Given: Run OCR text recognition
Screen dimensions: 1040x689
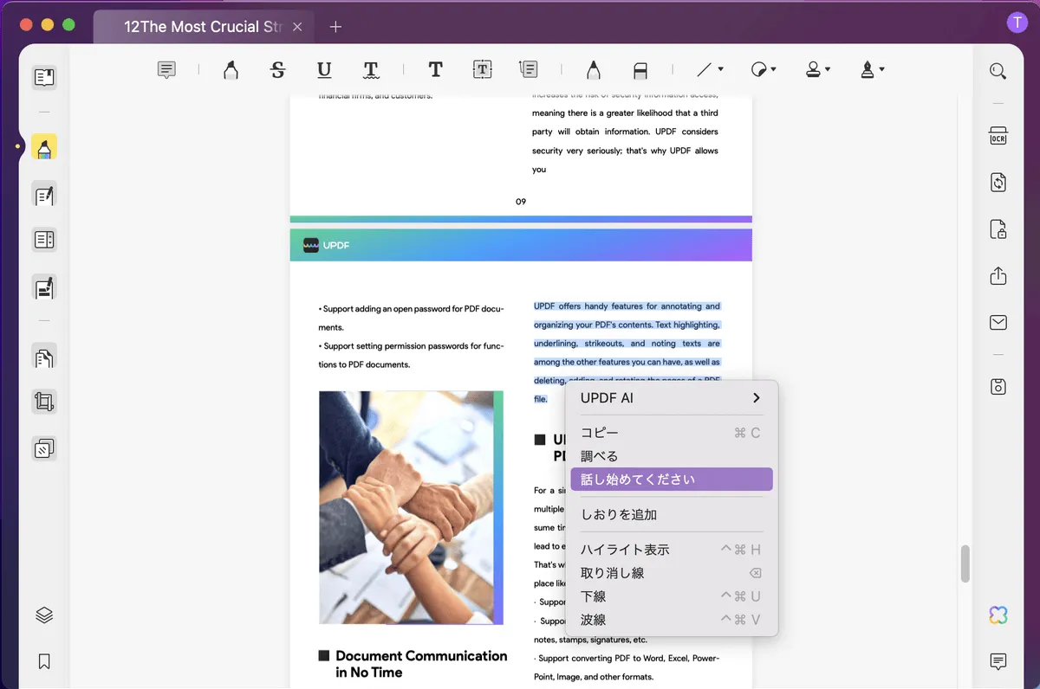Looking at the screenshot, I should [998, 136].
